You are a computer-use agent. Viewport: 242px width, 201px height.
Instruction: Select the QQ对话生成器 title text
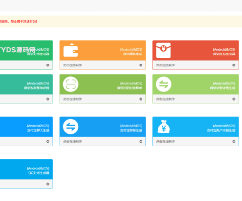click(39, 173)
